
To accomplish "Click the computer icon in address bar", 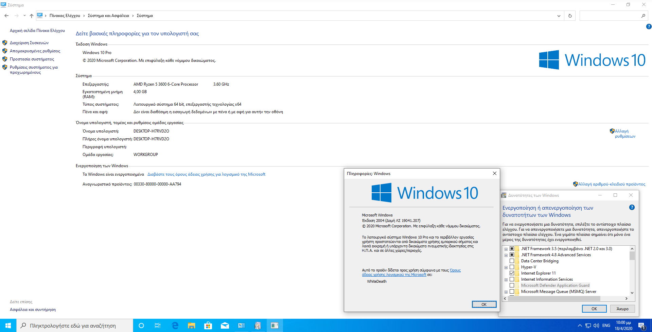I will click(40, 16).
